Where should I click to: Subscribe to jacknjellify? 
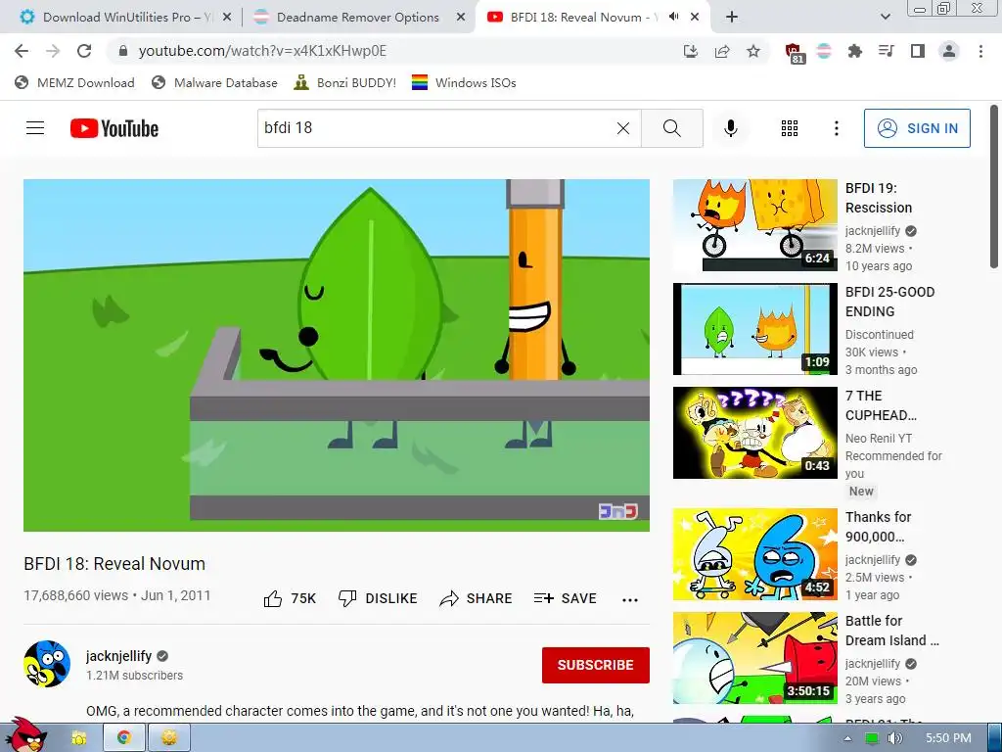(x=596, y=665)
